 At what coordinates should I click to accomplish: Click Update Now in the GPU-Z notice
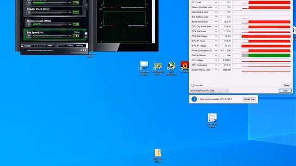pos(249,99)
